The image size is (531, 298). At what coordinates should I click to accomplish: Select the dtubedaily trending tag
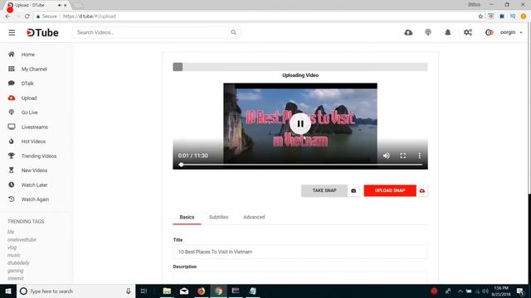point(18,263)
